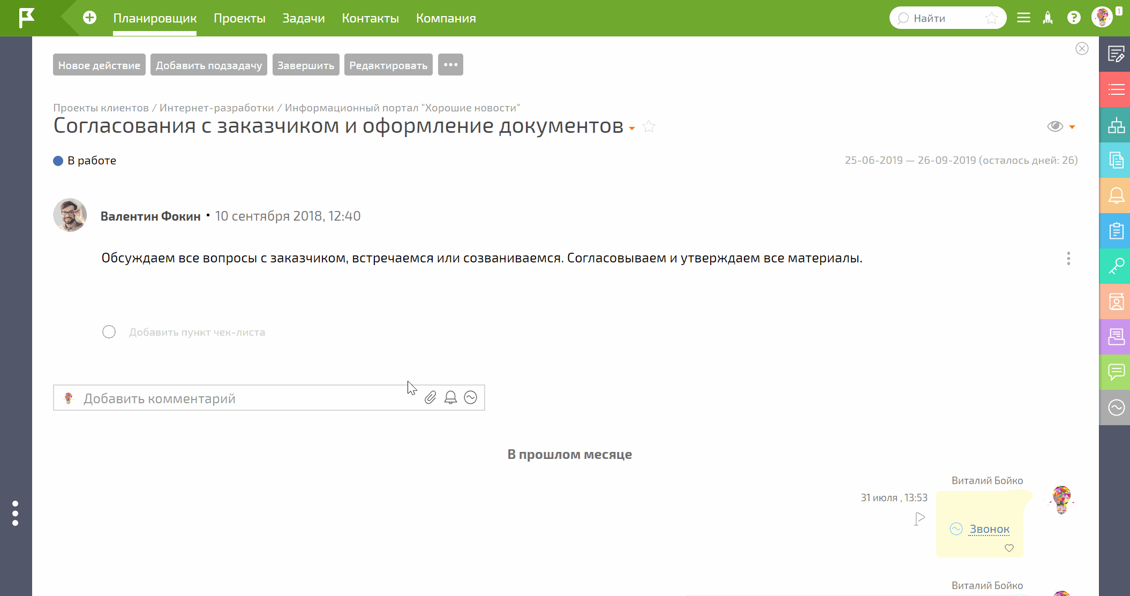The width and height of the screenshot is (1130, 596).
Task: Click the green plus button in the header
Action: (89, 17)
